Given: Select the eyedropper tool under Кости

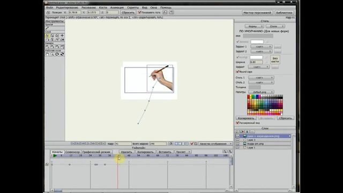Looking at the screenshot, I should click(x=47, y=28).
